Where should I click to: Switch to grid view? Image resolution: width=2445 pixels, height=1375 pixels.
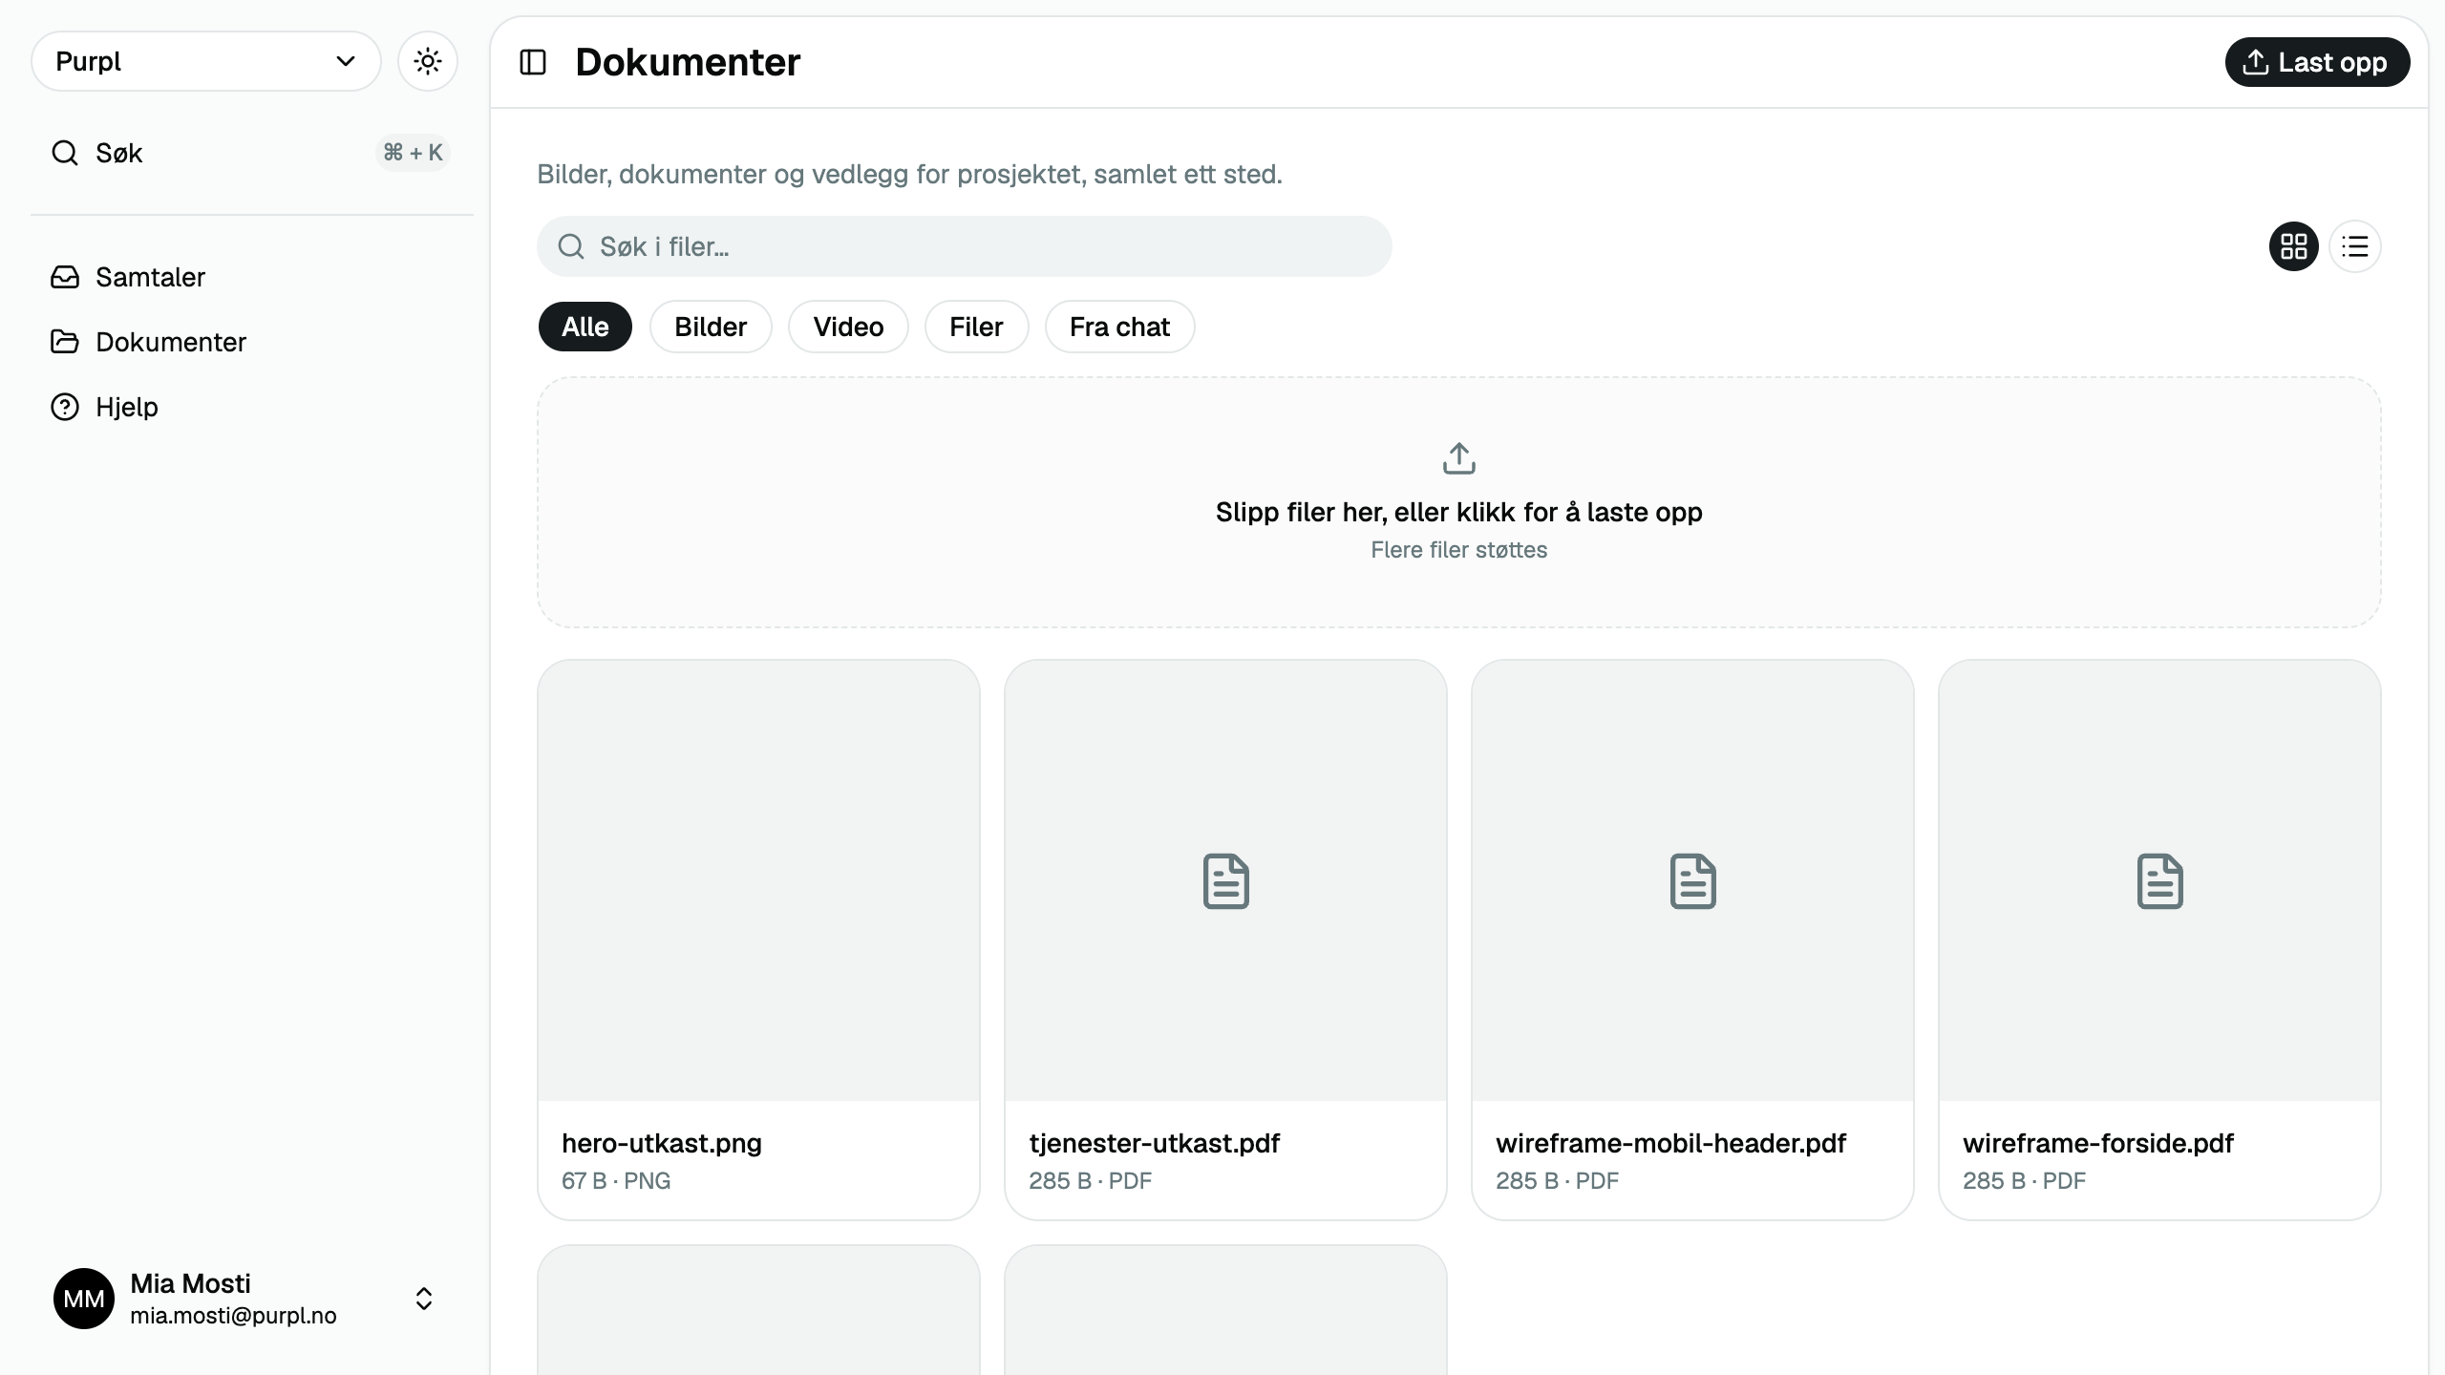pyautogui.click(x=2294, y=246)
